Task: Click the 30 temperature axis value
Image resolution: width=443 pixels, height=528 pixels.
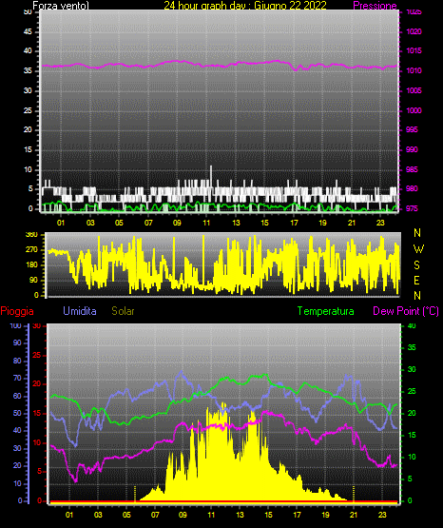Action: 412,369
